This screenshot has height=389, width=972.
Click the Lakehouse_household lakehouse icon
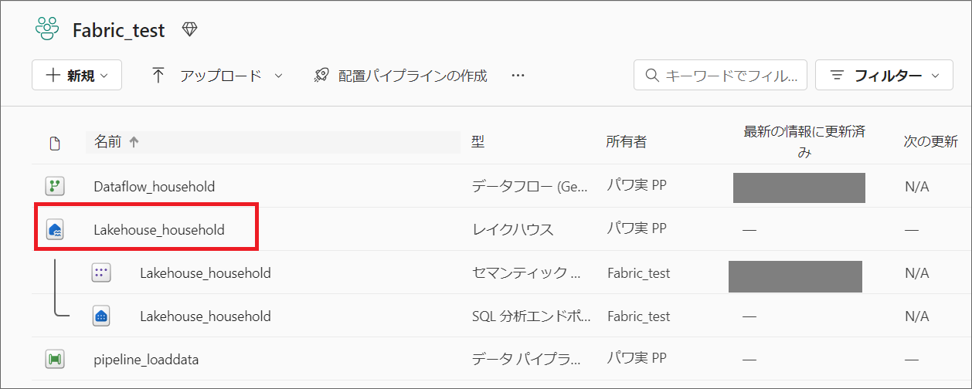(x=54, y=229)
